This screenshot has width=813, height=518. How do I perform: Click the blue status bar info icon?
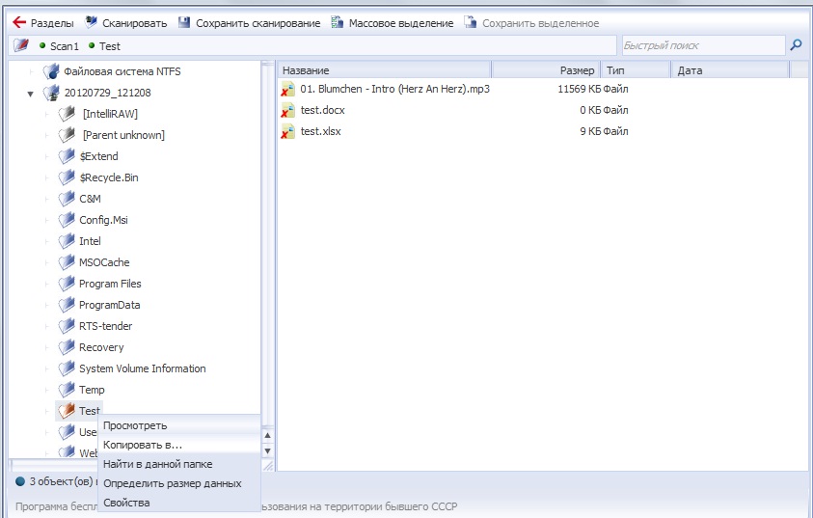tap(20, 481)
